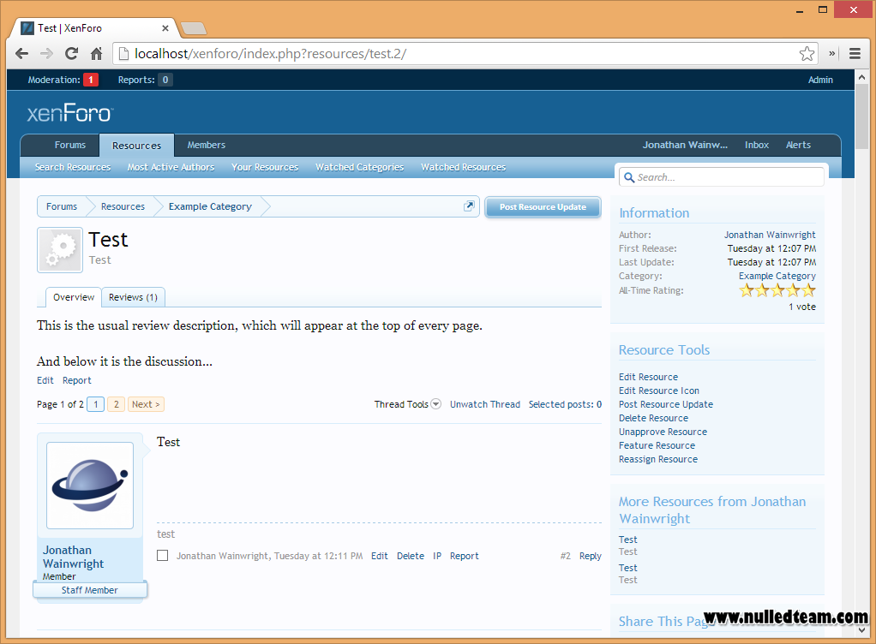View IP for post #2

(x=437, y=556)
